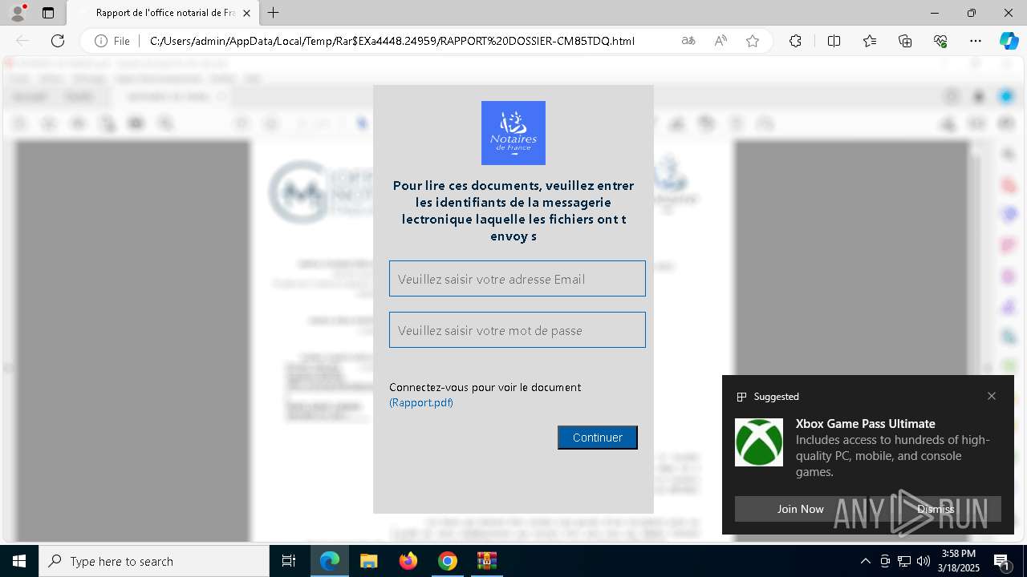1027x577 pixels.
Task: Open the Windows Start menu
Action: coord(19,561)
